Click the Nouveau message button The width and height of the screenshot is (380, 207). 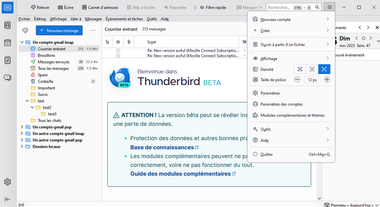[x=59, y=30]
